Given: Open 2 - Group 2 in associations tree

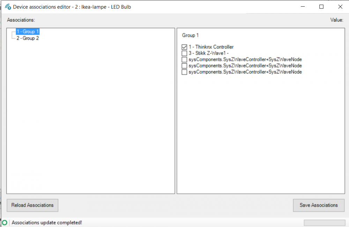Looking at the screenshot, I should pos(28,38).
